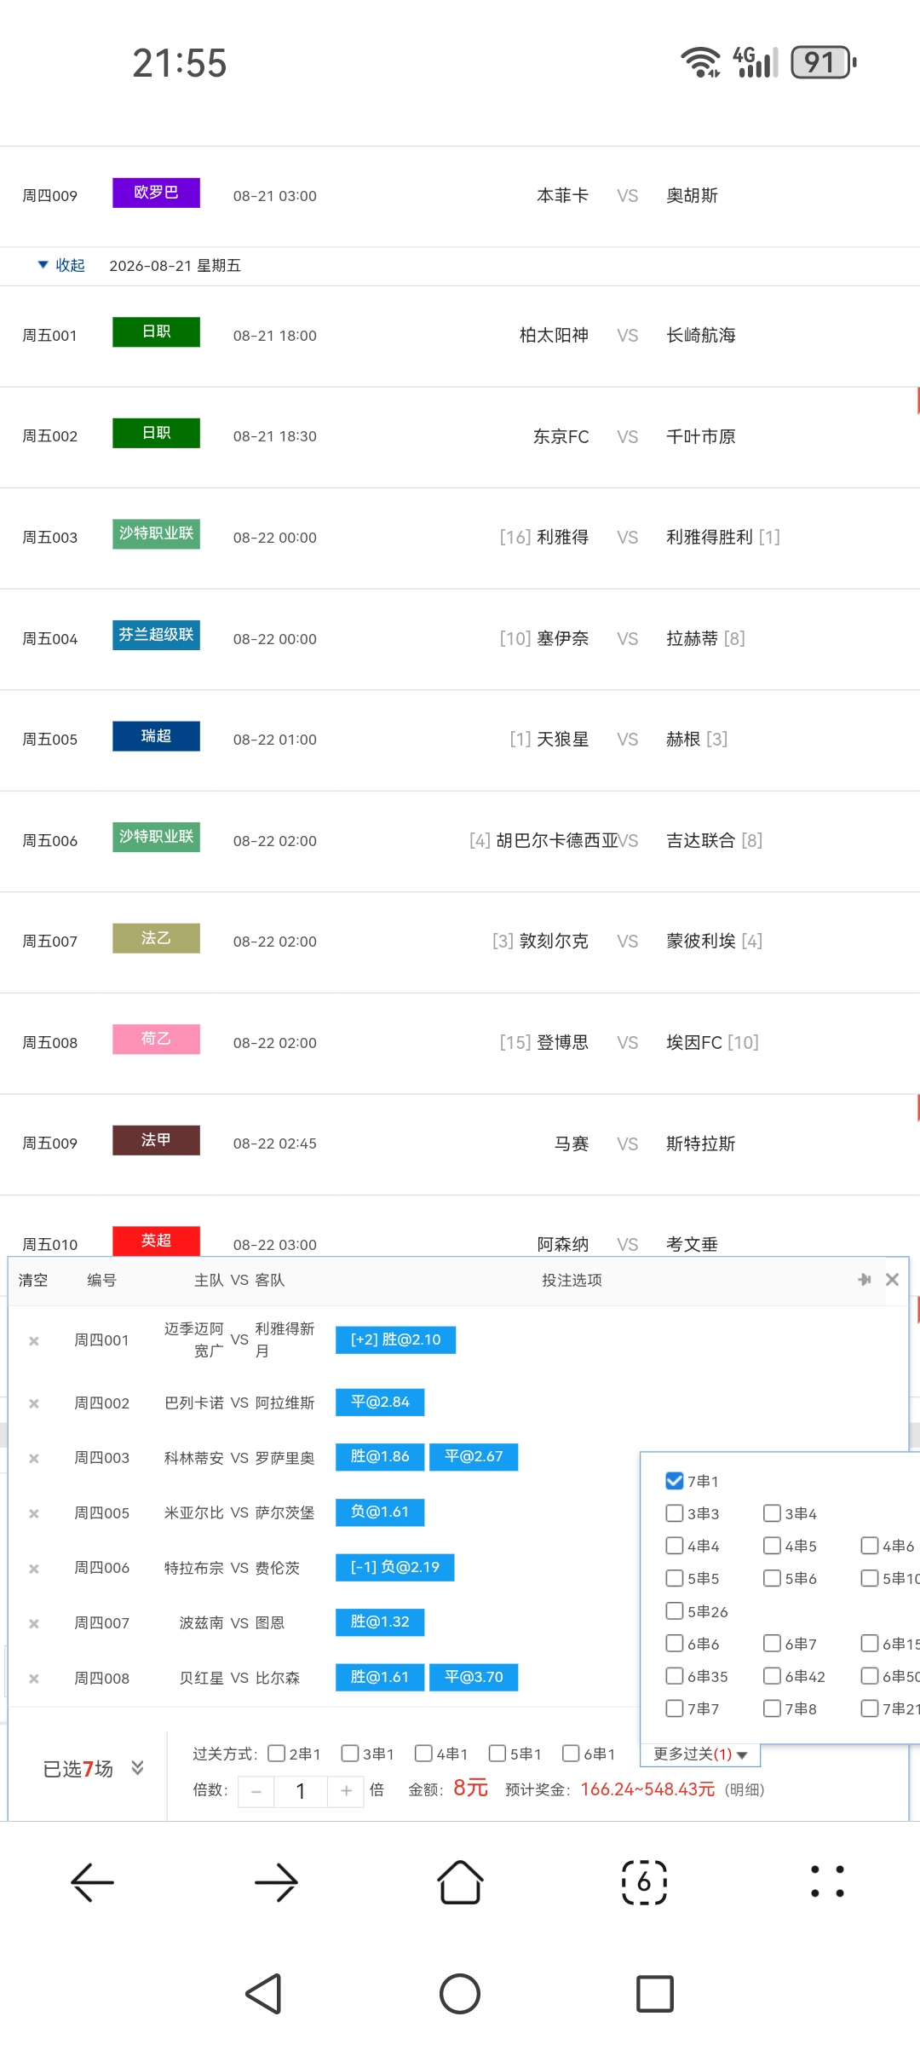Open the 更多过关(1) dropdown
Screen dimensions: 920x2045
(700, 1754)
